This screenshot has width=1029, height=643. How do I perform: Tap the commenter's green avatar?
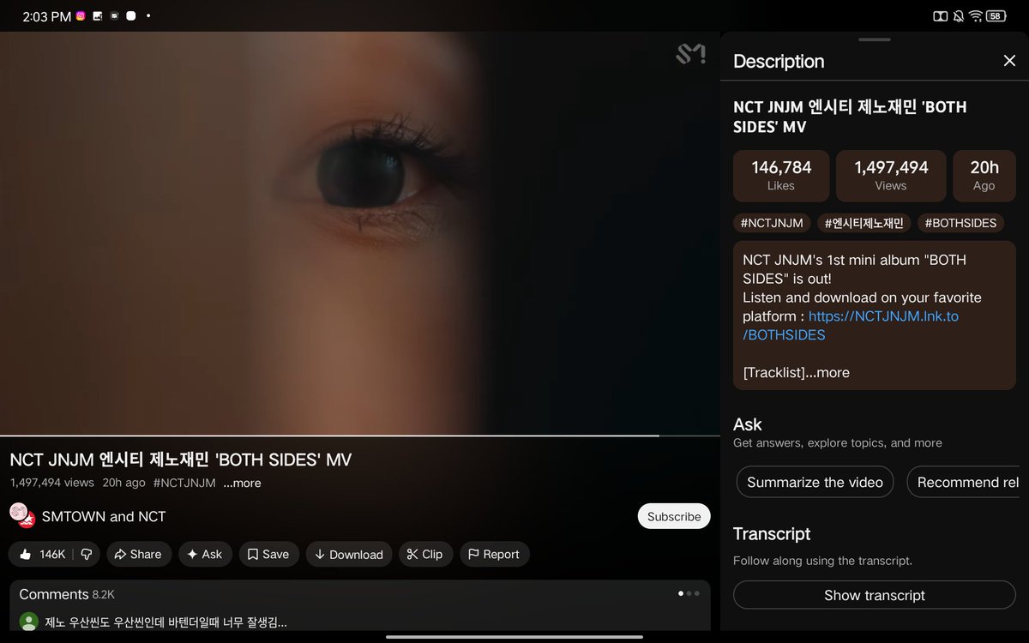[x=29, y=622]
